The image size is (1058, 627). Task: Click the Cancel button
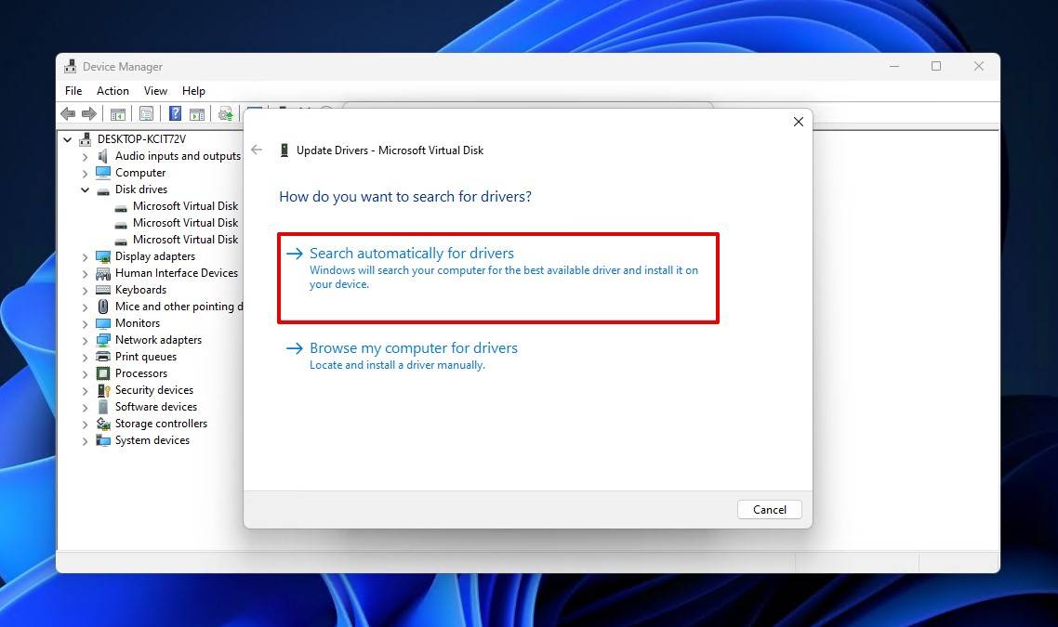click(x=769, y=510)
